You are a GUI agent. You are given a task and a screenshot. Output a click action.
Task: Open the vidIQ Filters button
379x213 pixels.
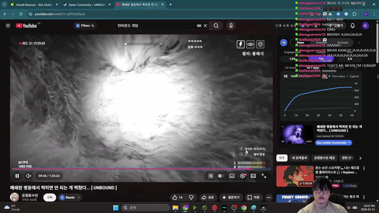click(x=85, y=26)
